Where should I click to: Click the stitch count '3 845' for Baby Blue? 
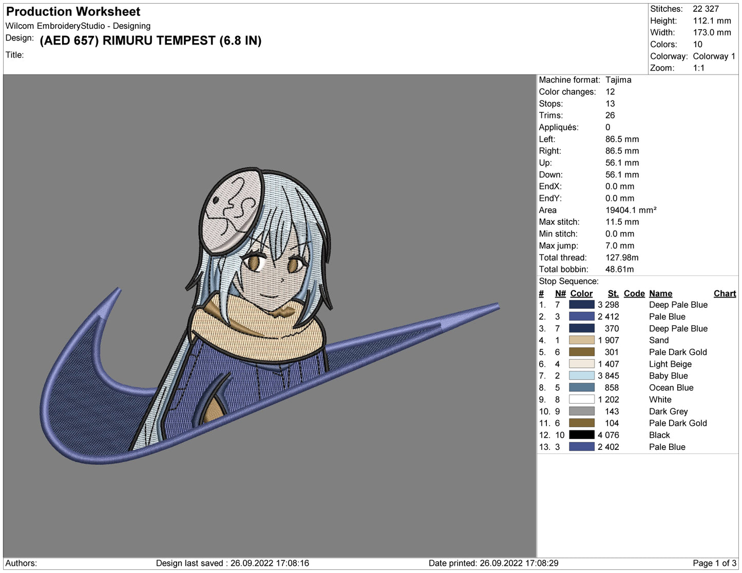(x=608, y=376)
